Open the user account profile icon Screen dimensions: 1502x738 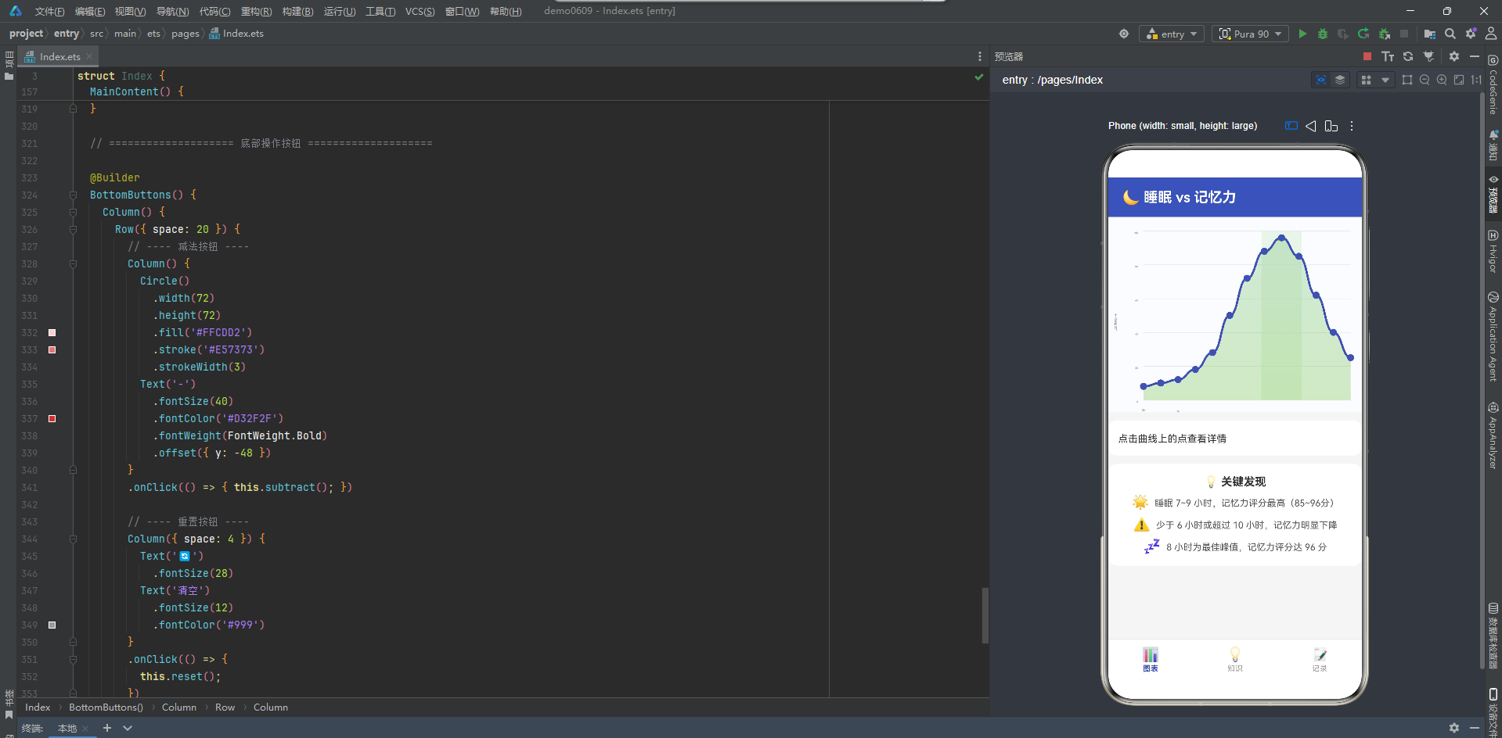[1491, 34]
